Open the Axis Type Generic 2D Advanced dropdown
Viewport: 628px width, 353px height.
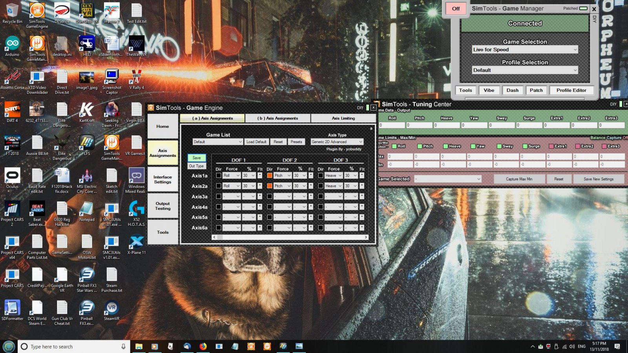pyautogui.click(x=337, y=142)
